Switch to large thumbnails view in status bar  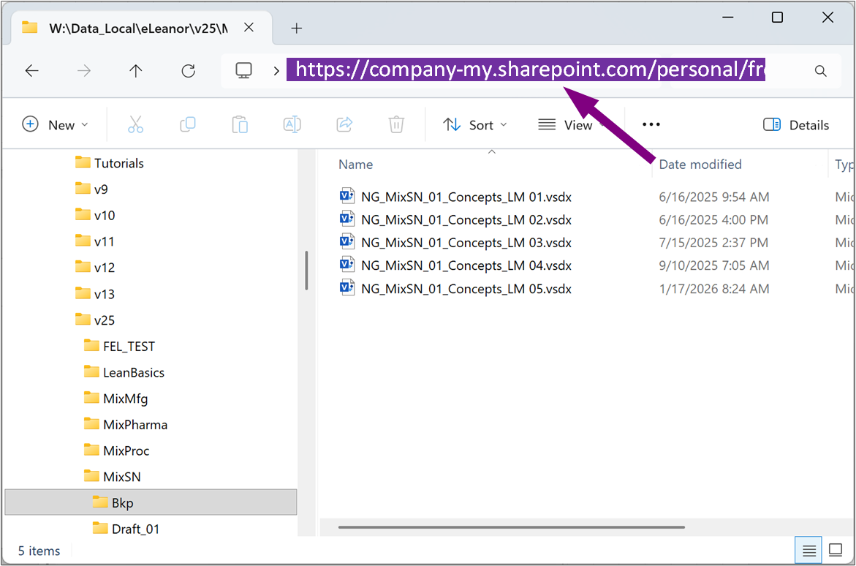pos(835,550)
